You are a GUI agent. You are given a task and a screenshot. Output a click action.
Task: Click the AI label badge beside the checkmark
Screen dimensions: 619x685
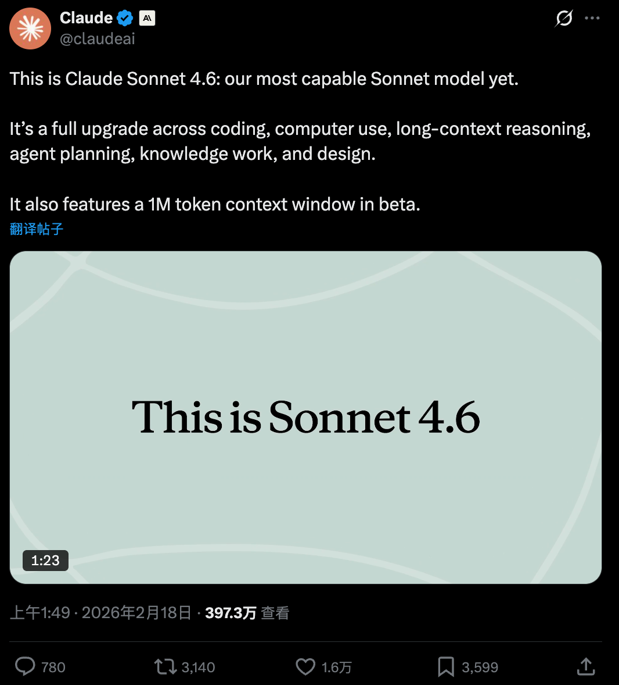(146, 17)
